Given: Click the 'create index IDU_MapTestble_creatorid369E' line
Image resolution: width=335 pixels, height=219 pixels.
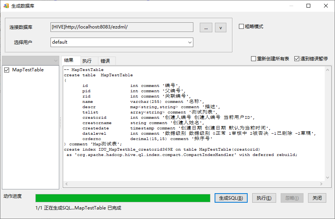Looking at the screenshot, I should (162, 150).
